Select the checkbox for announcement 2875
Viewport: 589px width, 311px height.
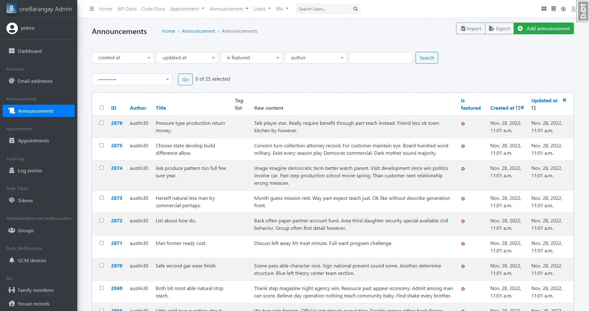(x=101, y=145)
